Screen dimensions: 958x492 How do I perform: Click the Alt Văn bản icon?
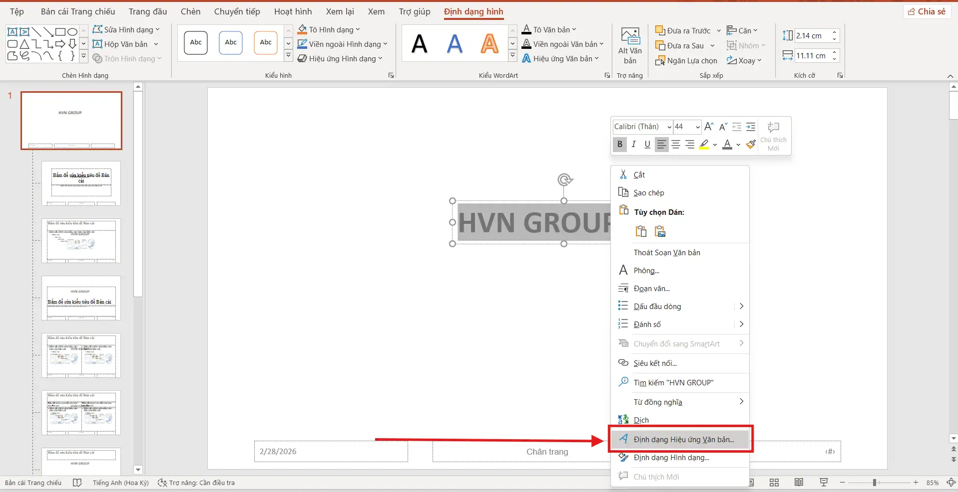click(630, 36)
